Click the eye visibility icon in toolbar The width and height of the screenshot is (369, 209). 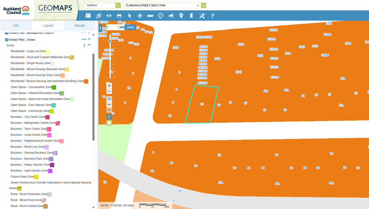[x=109, y=16]
